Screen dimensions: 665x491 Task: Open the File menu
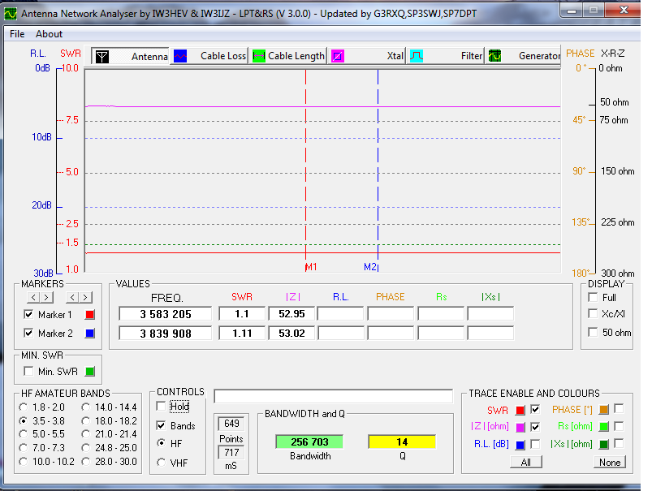[17, 34]
